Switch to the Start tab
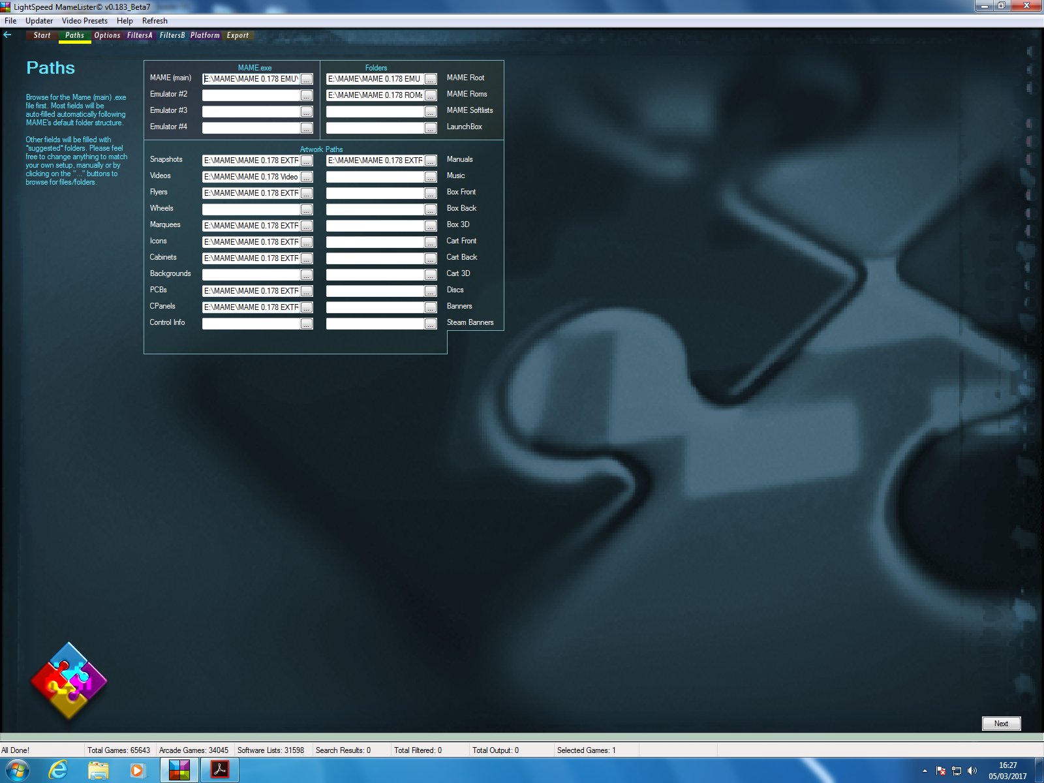 tap(42, 35)
